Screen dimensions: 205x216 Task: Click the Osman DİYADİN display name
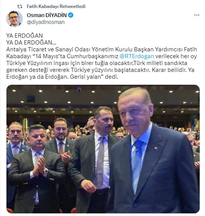(47, 15)
